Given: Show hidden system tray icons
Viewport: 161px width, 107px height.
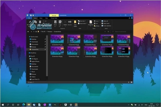Looking at the screenshot, I should point(129,105).
